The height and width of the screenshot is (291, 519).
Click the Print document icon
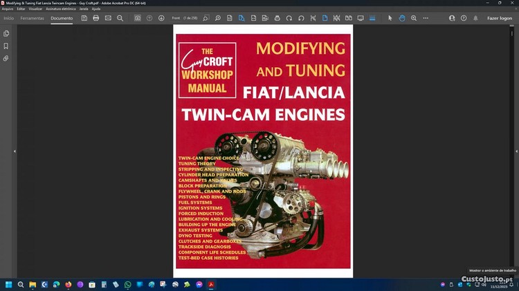point(96,18)
